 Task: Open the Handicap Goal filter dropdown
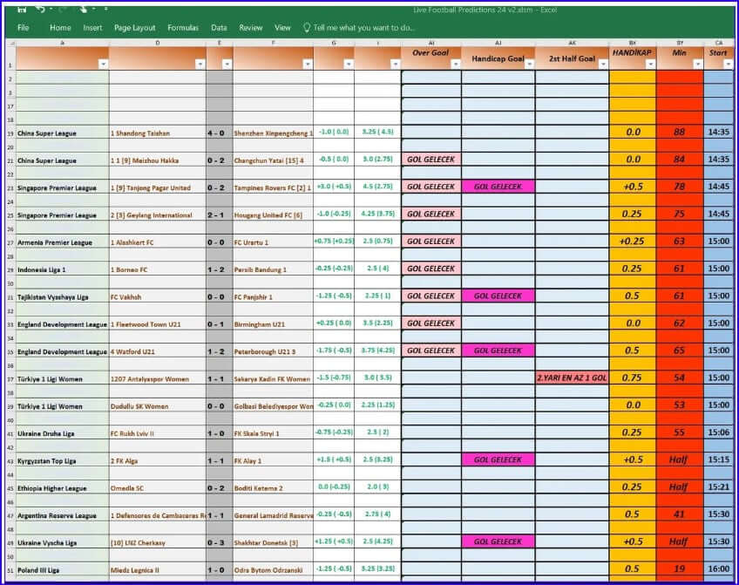point(532,64)
